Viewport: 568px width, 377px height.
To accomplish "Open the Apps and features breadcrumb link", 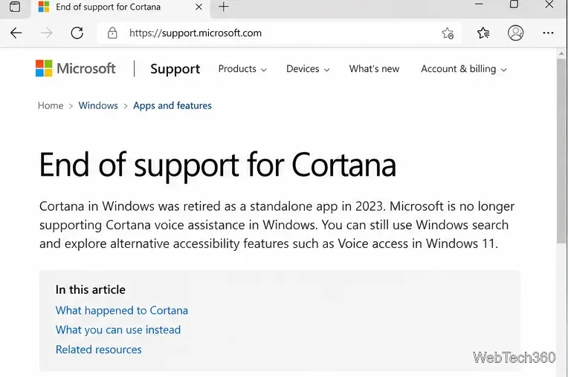I will [172, 105].
